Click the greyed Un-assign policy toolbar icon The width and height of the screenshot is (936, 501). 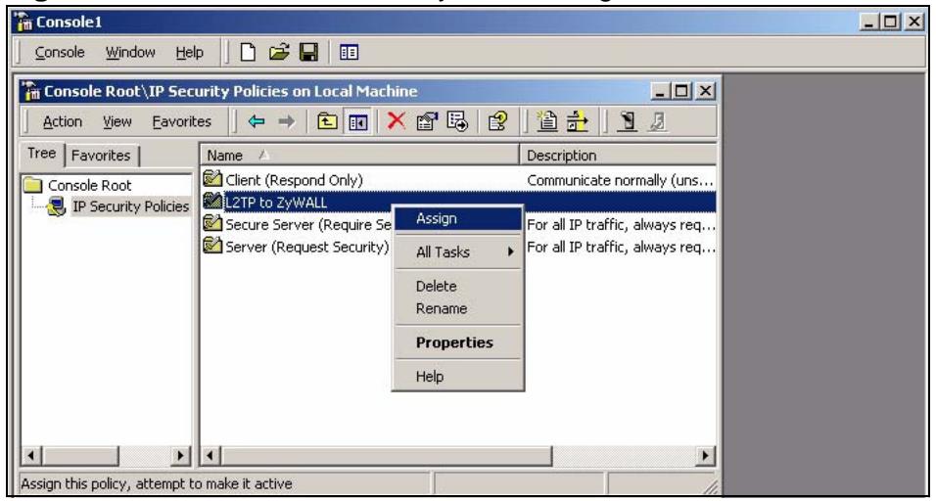point(657,121)
